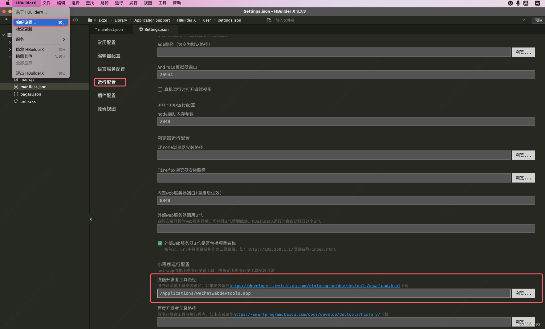Toggle 真机运行时打开调试视图 checkbox
The width and height of the screenshot is (545, 329).
tap(160, 89)
